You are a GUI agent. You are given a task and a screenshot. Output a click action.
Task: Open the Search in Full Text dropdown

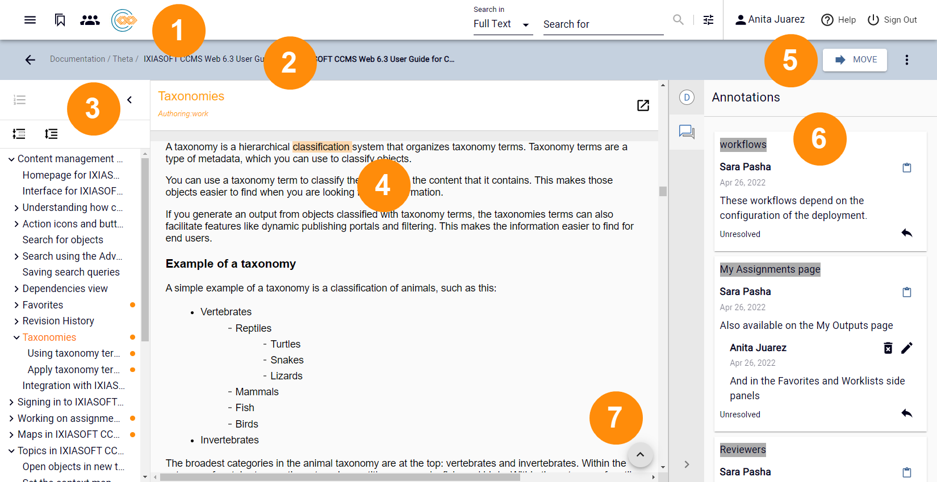coord(503,24)
